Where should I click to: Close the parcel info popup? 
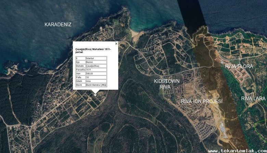(116, 44)
